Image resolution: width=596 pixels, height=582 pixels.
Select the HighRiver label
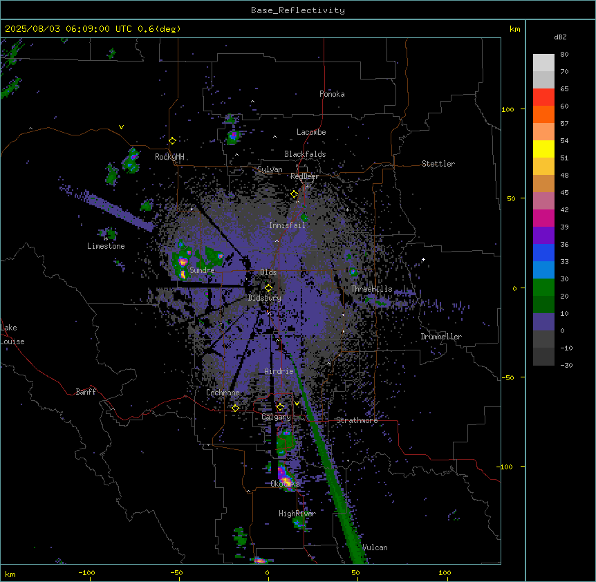click(297, 514)
